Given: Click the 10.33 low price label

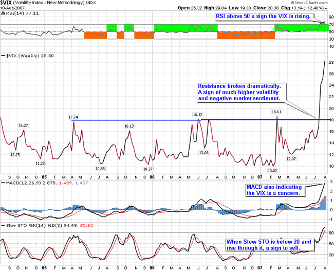Looking at the screenshot, I should pyautogui.click(x=100, y=168).
